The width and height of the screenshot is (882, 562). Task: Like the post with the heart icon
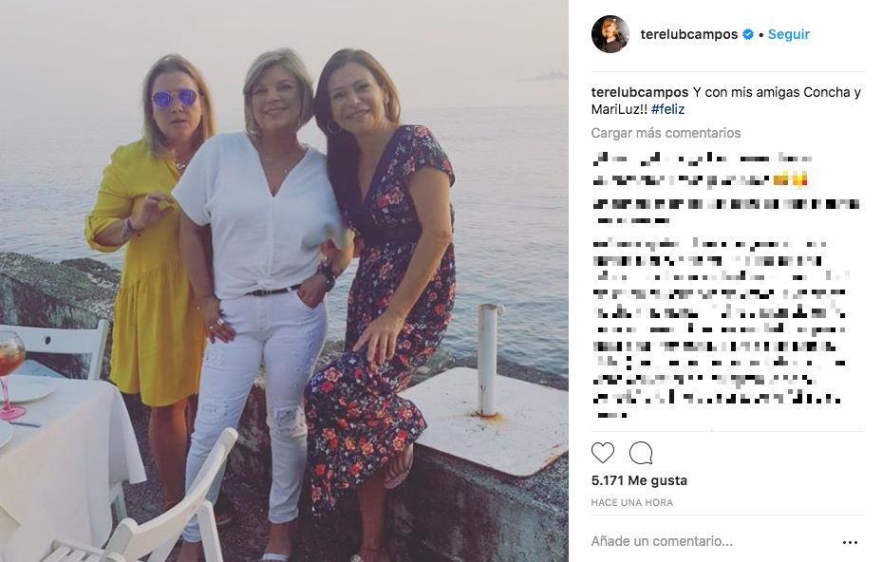coord(603,453)
